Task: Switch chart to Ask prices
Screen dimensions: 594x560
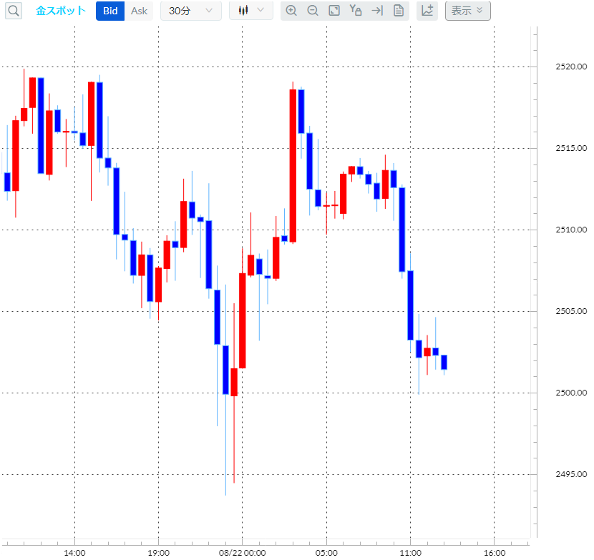Action: (139, 11)
